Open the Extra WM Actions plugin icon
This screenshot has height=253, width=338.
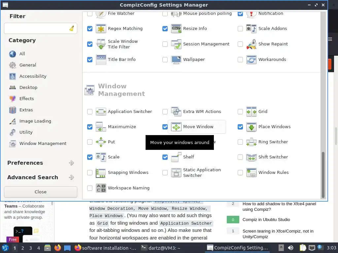coord(176,112)
